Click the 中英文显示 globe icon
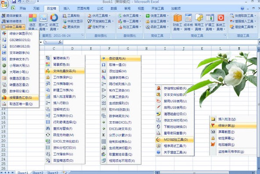This screenshot has width=260, height=174. [64, 21]
